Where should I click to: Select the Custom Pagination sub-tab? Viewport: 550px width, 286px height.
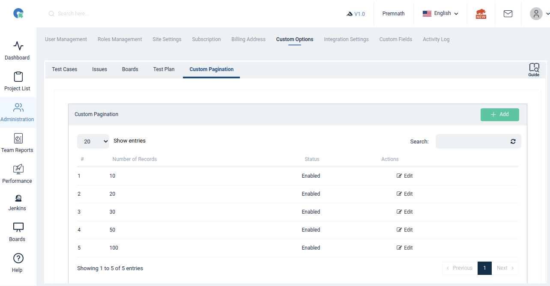click(x=212, y=69)
